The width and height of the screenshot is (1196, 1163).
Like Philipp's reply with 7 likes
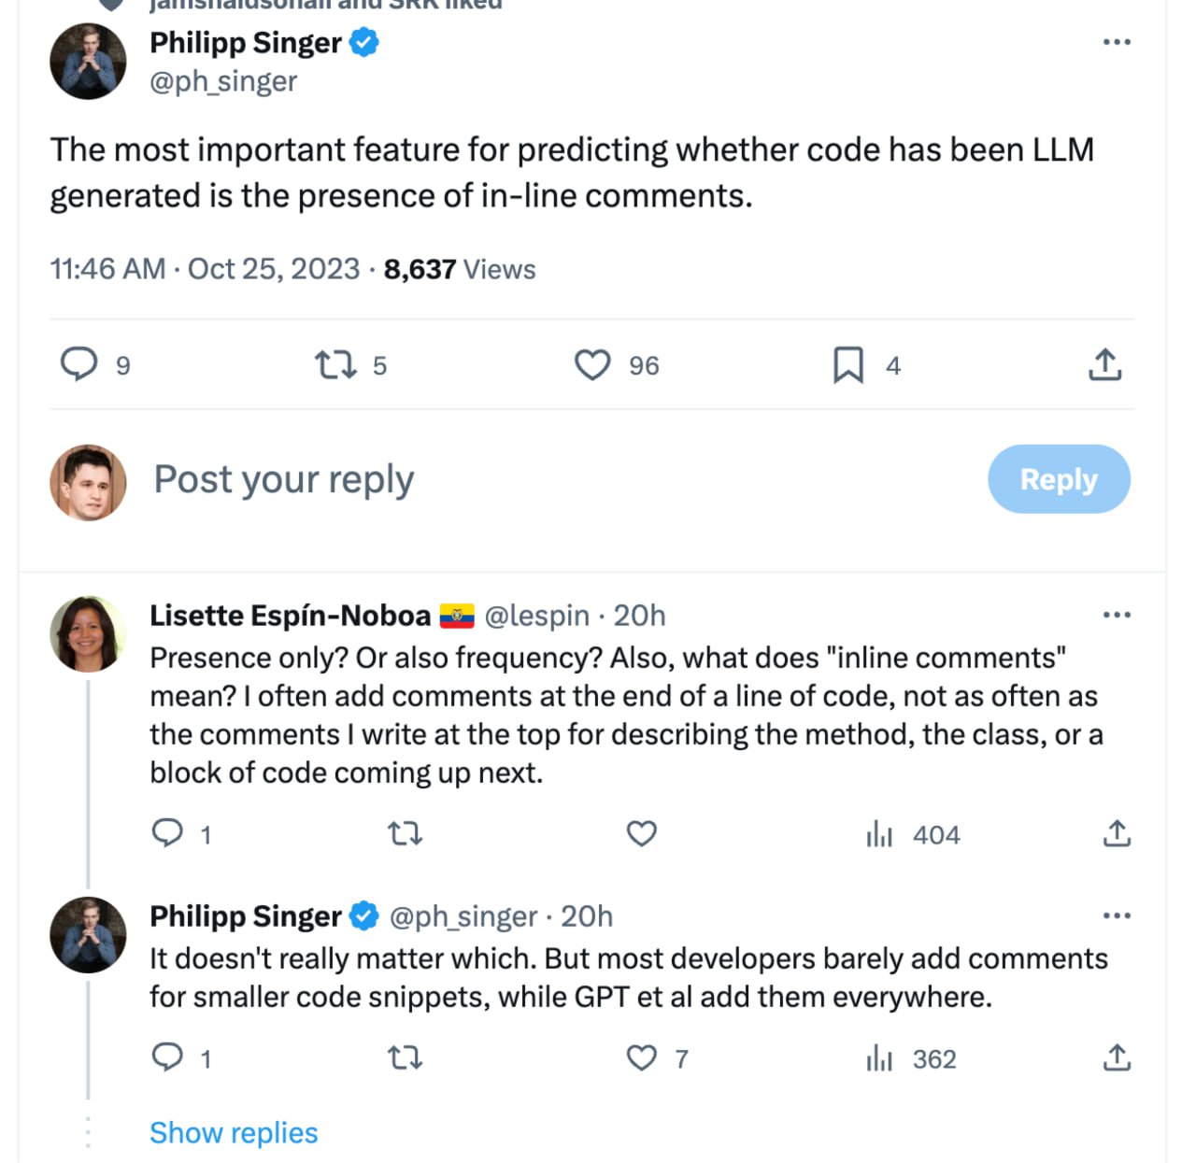tap(641, 1057)
